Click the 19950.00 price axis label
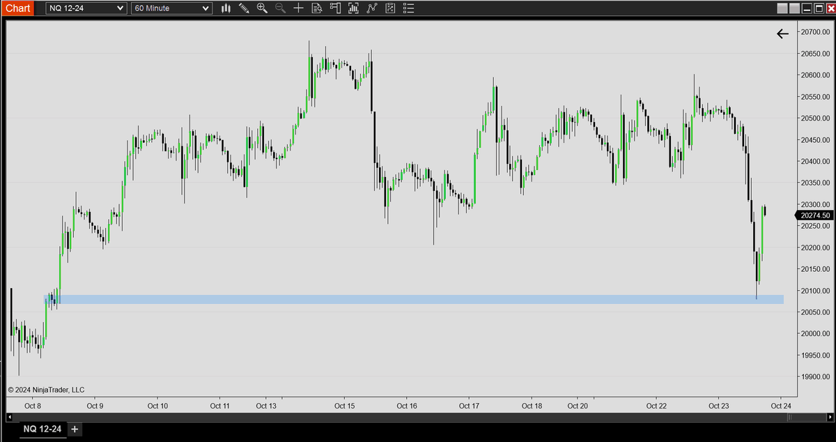The height and width of the screenshot is (442, 836). click(x=815, y=356)
